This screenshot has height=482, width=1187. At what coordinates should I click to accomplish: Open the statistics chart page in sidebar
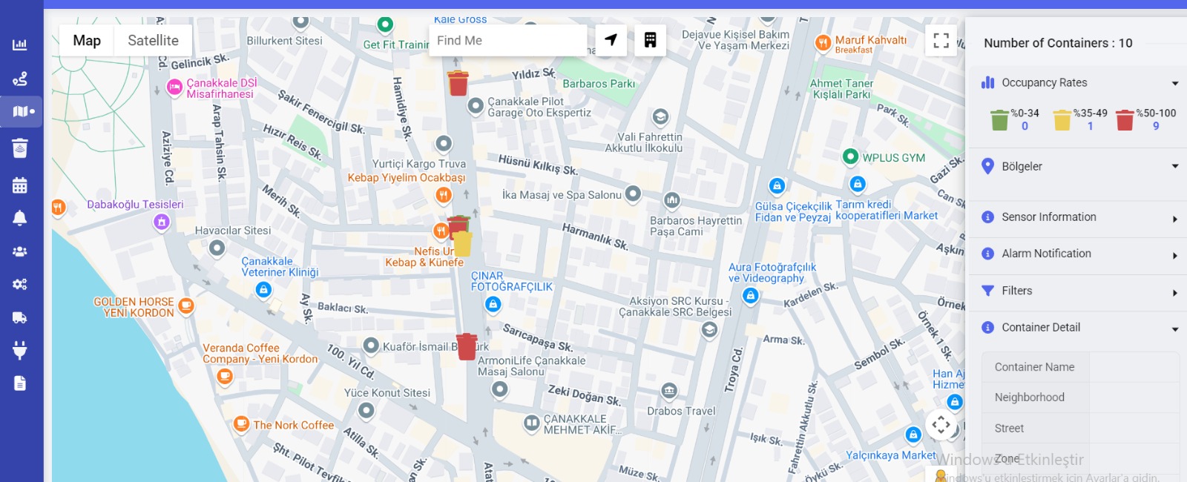[x=20, y=44]
